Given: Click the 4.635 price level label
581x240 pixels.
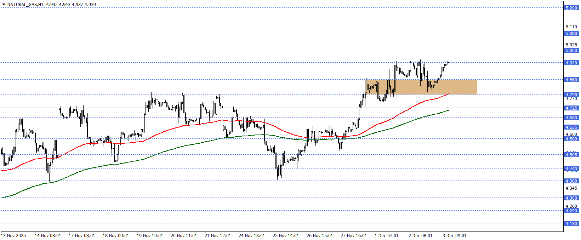Looking at the screenshot, I should pos(571,127).
